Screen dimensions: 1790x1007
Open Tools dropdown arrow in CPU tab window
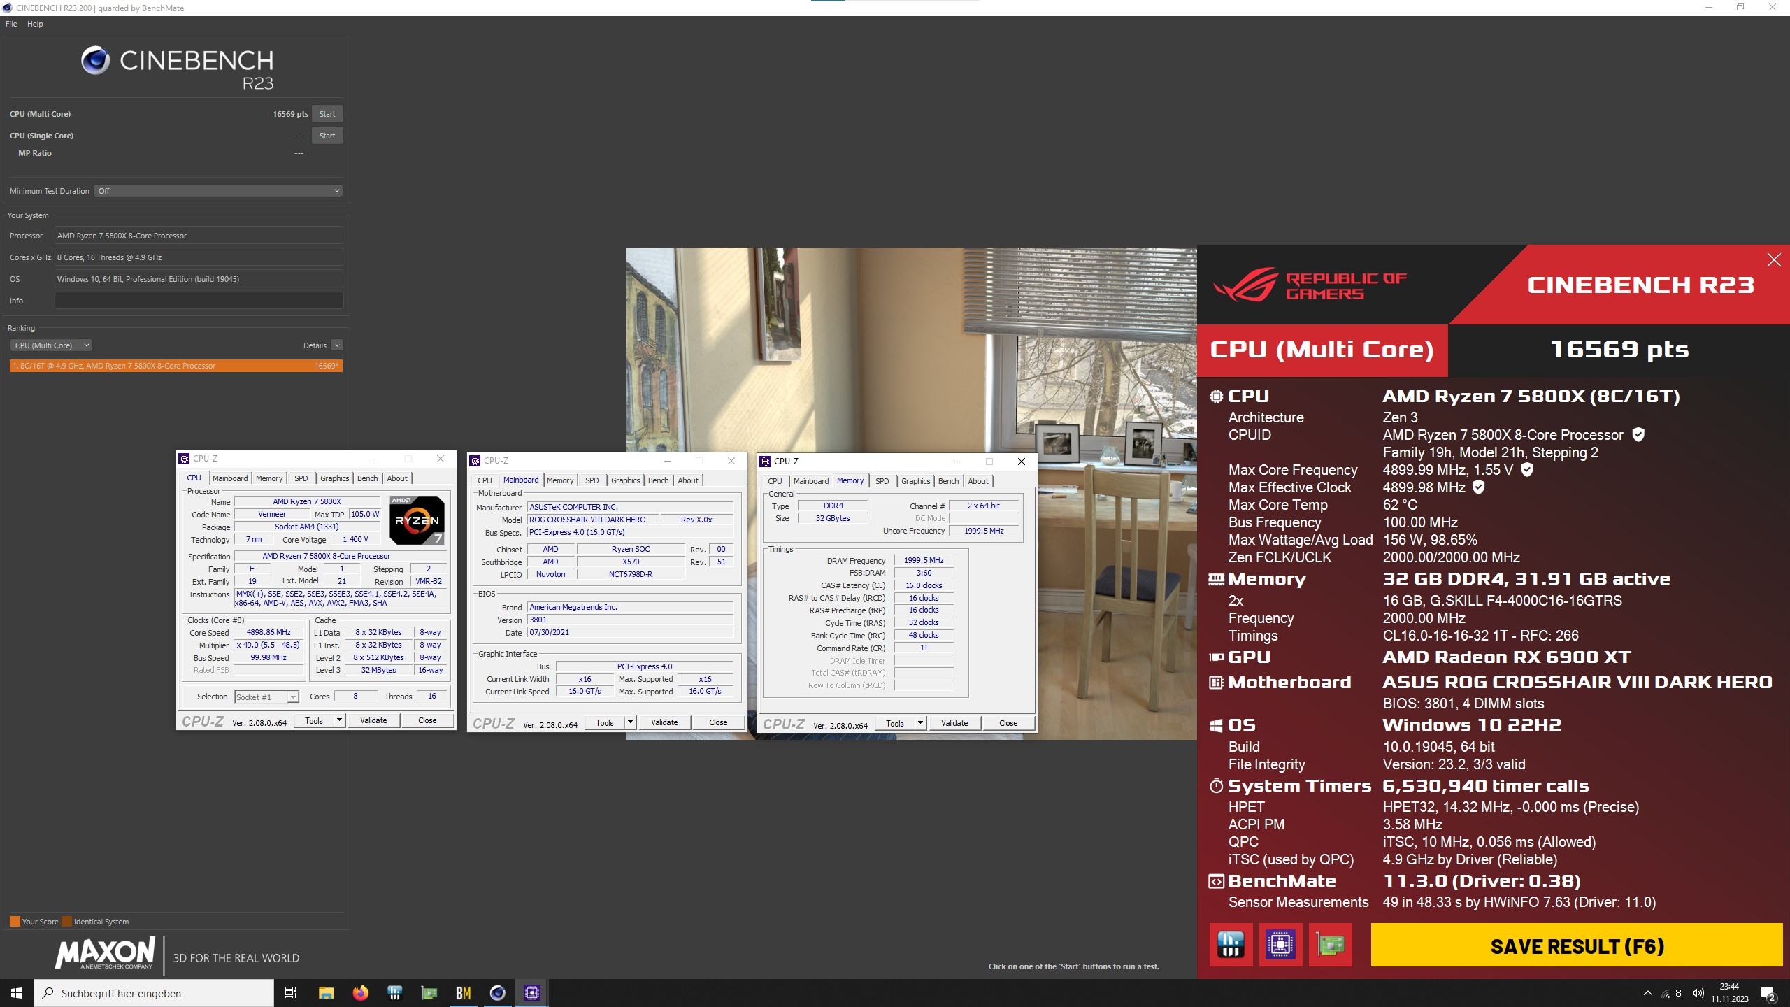[339, 720]
